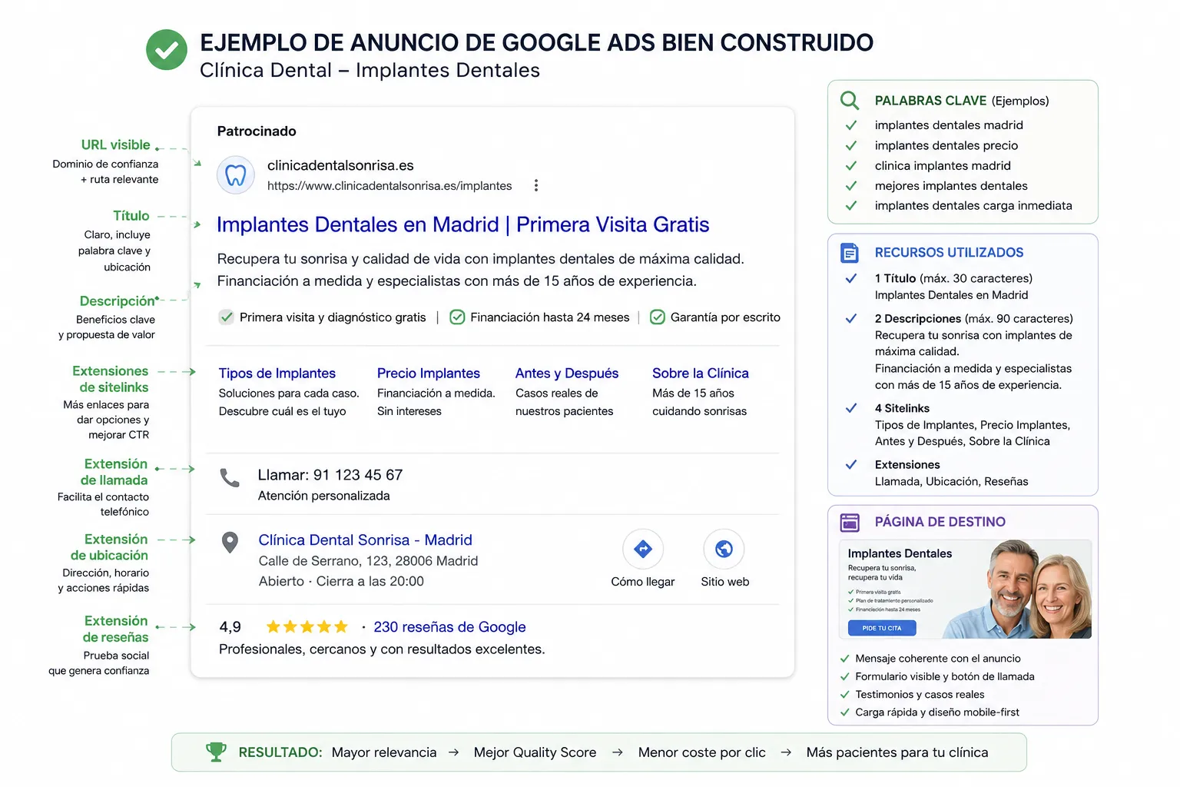Click the Patrocinado label
1180x787 pixels.
257,131
